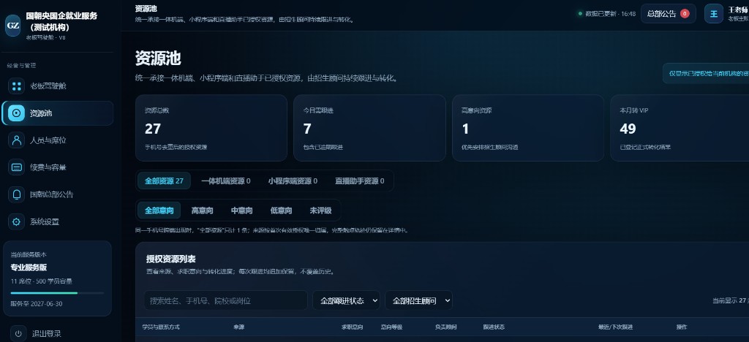Open 国朝总部公告 from sidebar
The image size is (749, 342).
point(58,194)
